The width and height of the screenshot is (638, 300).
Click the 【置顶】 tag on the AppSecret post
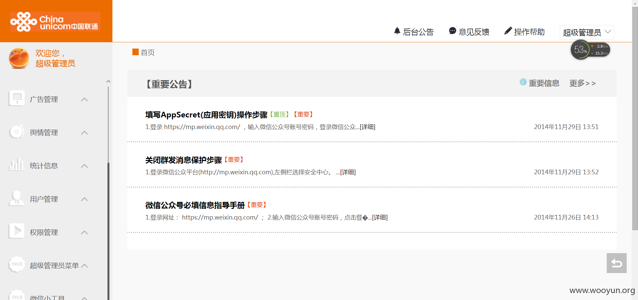(x=279, y=114)
